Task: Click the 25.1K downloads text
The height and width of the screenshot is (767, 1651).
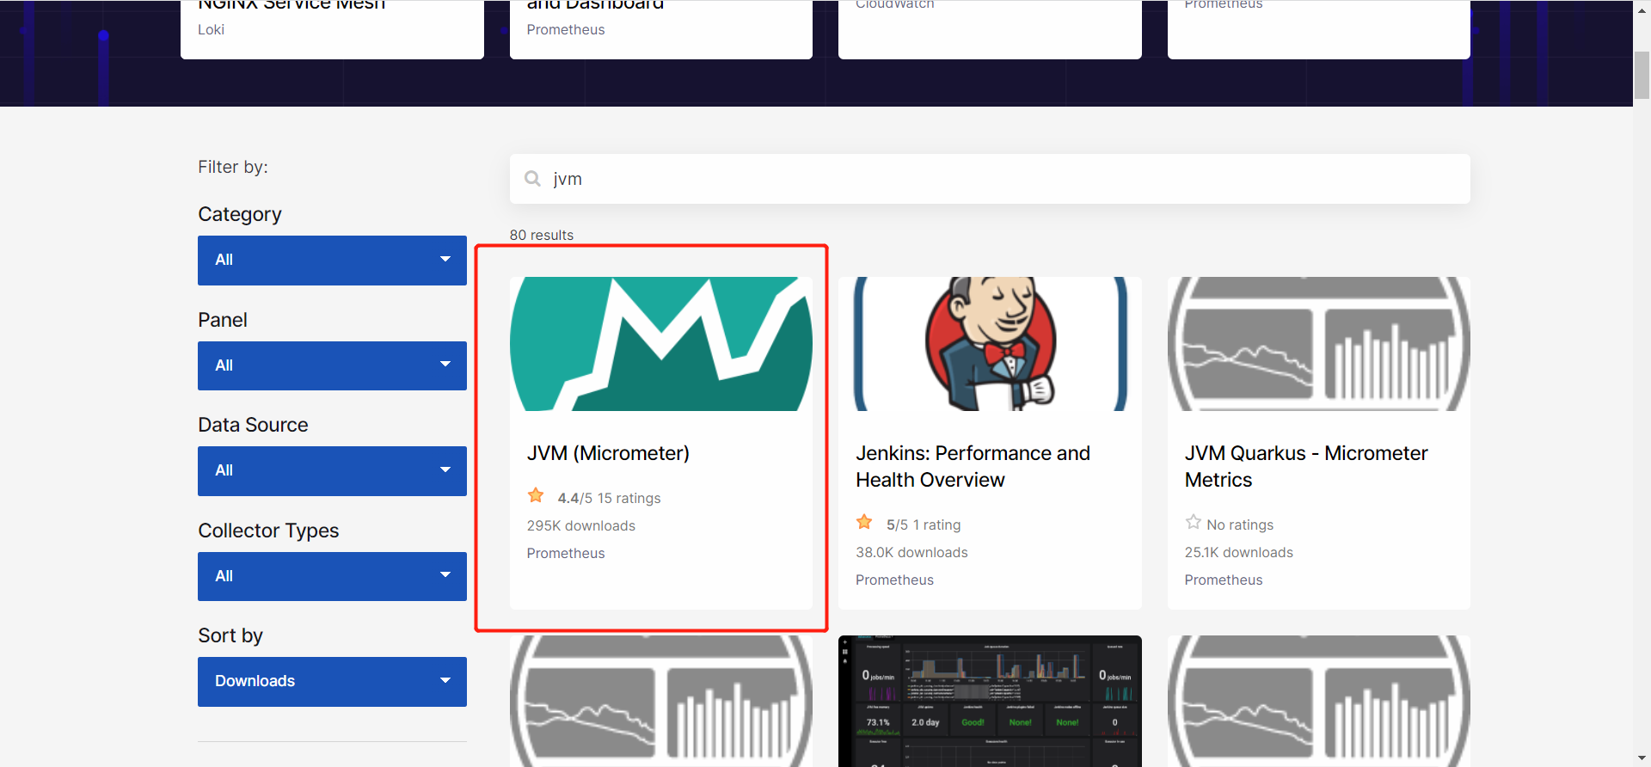Action: point(1239,552)
